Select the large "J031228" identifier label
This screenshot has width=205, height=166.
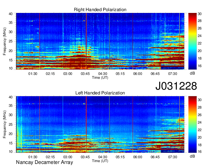click(x=176, y=86)
